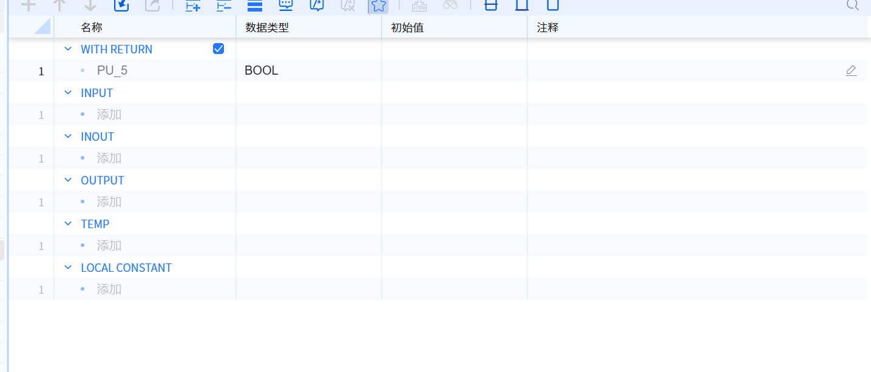Click the search magnifier icon
This screenshot has width=871, height=372.
coord(852,5)
